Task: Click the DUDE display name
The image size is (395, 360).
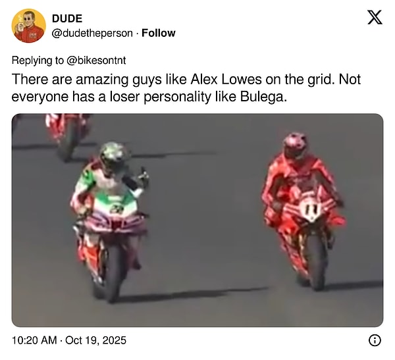Action: pyautogui.click(x=67, y=18)
